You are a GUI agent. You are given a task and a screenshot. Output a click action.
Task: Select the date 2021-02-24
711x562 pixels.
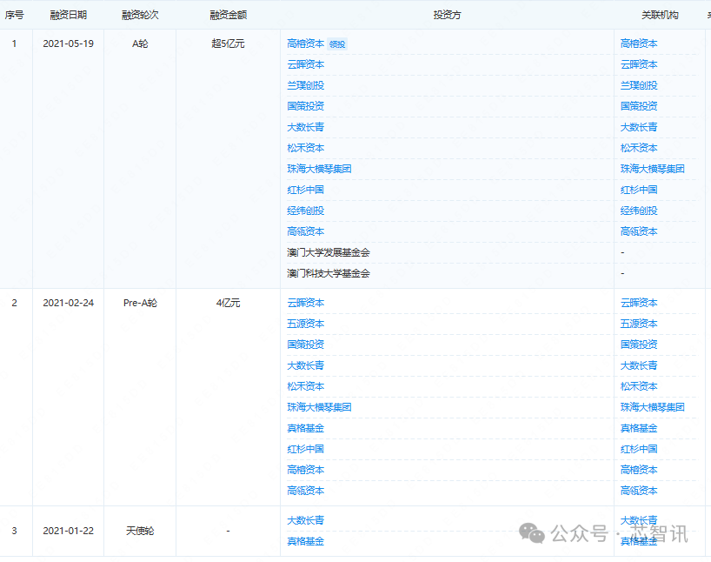(x=68, y=303)
